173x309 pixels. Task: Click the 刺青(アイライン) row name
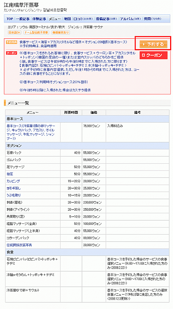(x=18, y=210)
